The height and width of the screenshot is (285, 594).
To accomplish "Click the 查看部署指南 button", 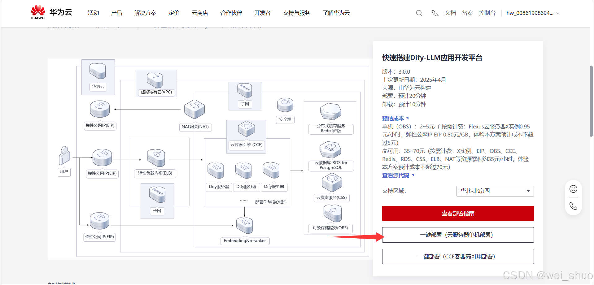I will pyautogui.click(x=458, y=213).
